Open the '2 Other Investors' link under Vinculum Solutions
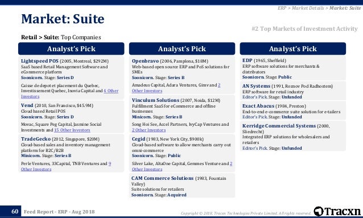 (149, 130)
